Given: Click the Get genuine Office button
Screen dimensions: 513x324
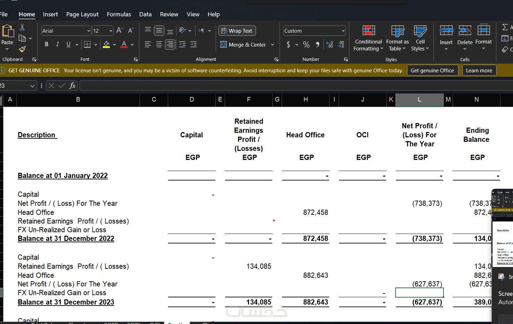Looking at the screenshot, I should coord(432,71).
